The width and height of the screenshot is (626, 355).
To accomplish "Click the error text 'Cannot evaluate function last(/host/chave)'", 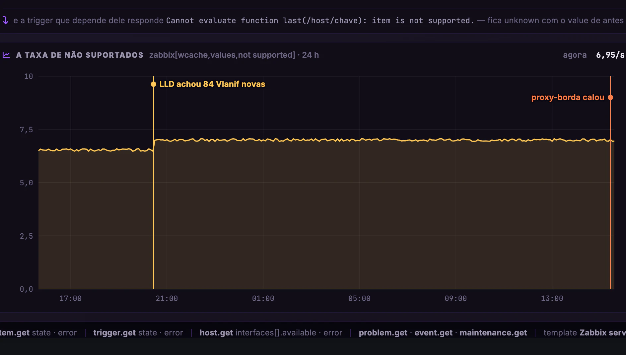I will pos(264,21).
